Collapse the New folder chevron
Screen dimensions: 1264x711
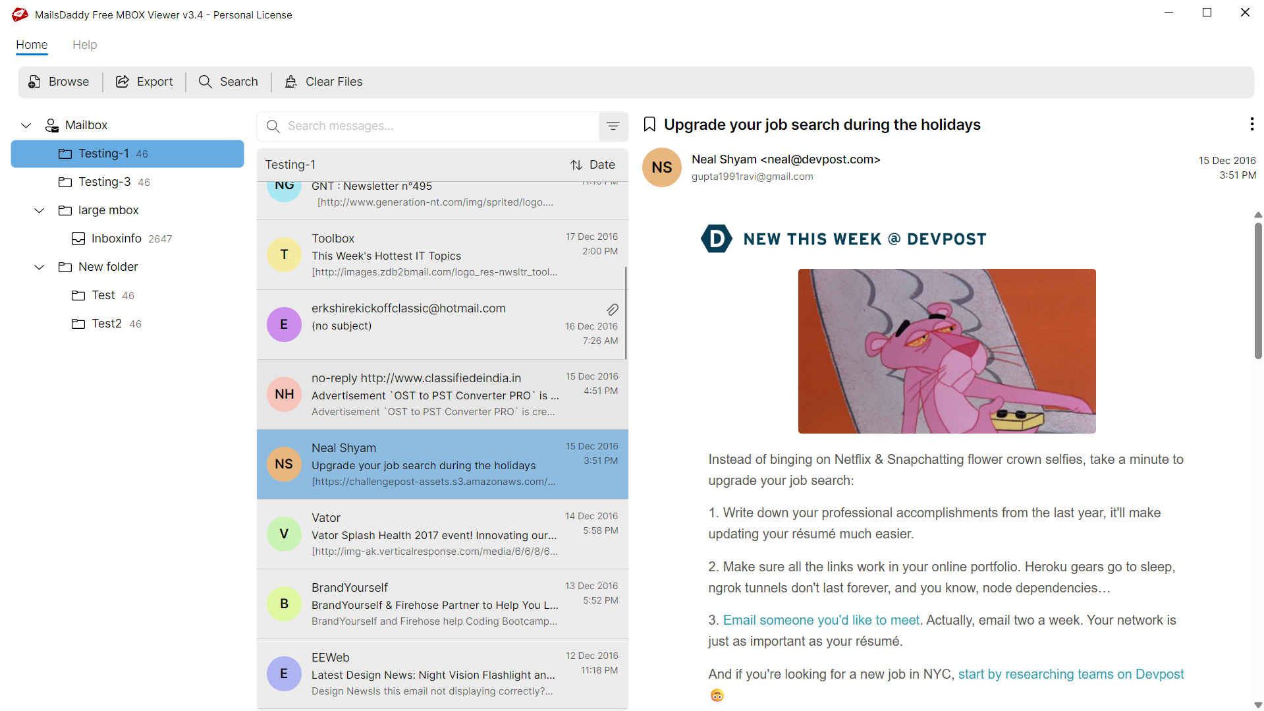pyautogui.click(x=40, y=267)
